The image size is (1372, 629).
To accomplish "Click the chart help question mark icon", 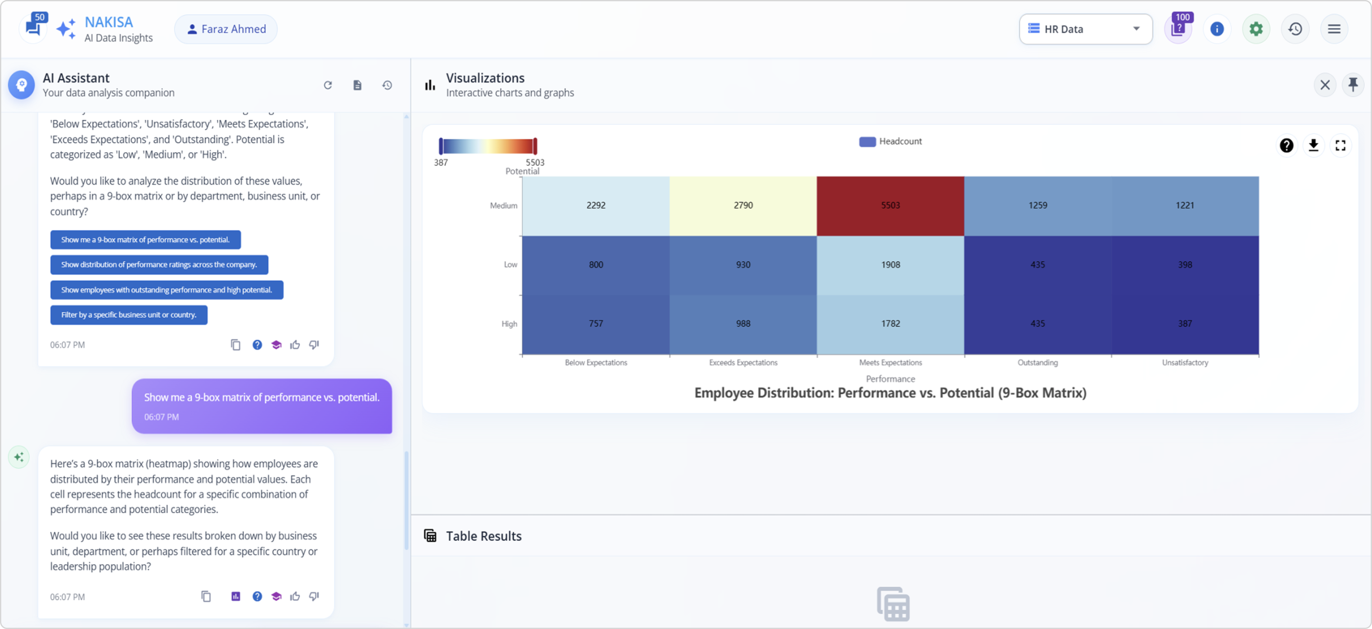I will [x=1286, y=145].
